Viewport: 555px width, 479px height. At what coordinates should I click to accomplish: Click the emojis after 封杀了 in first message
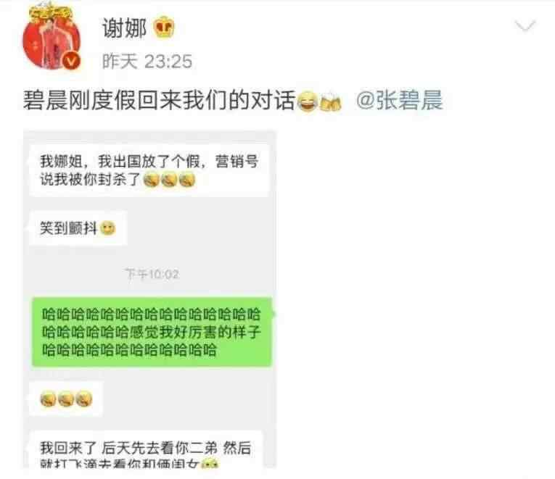[x=169, y=180]
